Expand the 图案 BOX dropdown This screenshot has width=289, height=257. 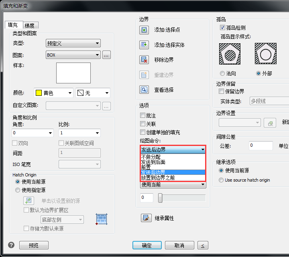(x=73, y=55)
